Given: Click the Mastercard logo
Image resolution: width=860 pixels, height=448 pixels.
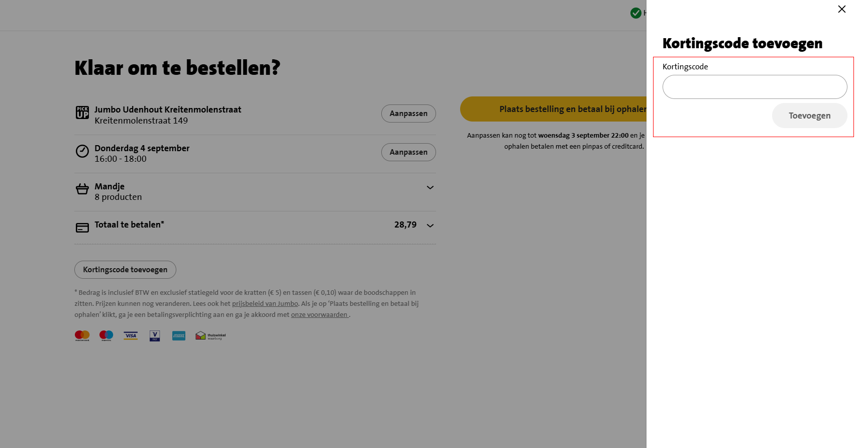Looking at the screenshot, I should point(82,335).
